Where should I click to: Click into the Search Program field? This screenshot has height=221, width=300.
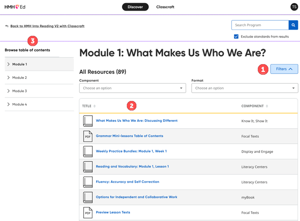pos(260,25)
